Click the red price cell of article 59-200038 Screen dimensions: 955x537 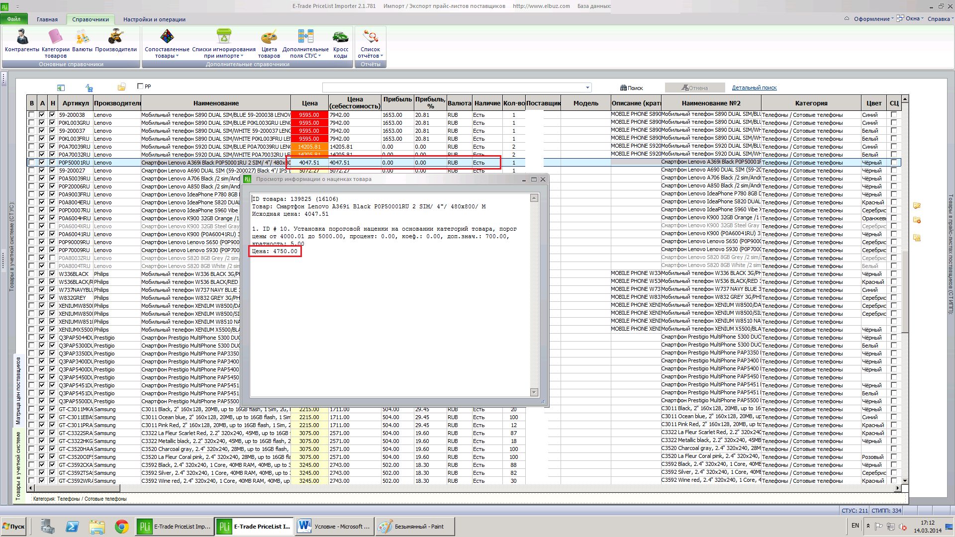309,115
